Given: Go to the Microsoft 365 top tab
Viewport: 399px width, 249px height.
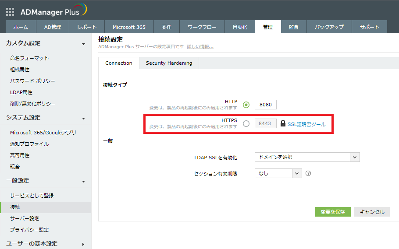Looking at the screenshot, I should point(129,27).
